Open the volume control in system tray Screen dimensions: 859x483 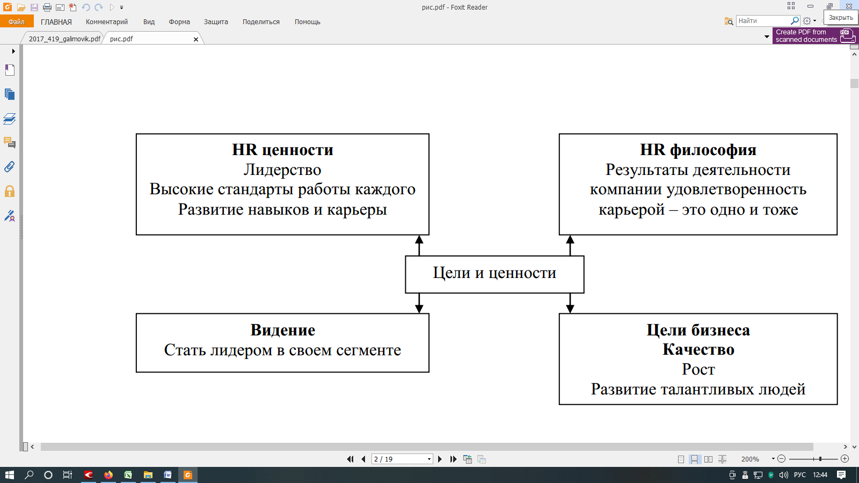tap(784, 475)
